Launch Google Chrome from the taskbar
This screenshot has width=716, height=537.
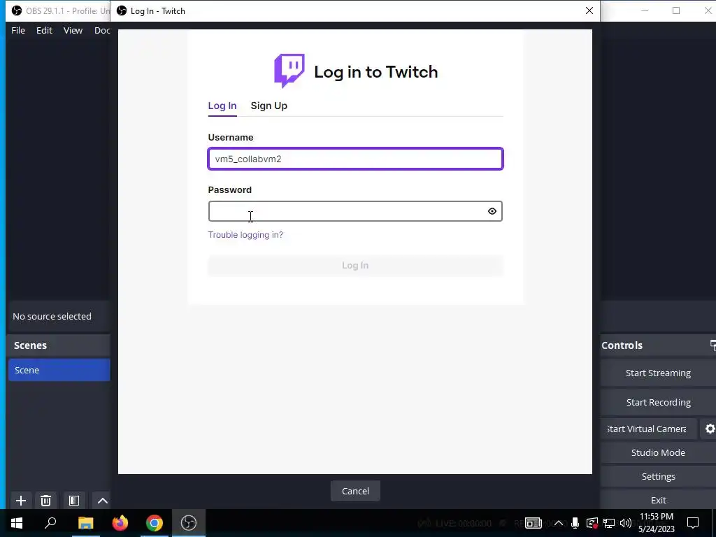[x=155, y=523]
